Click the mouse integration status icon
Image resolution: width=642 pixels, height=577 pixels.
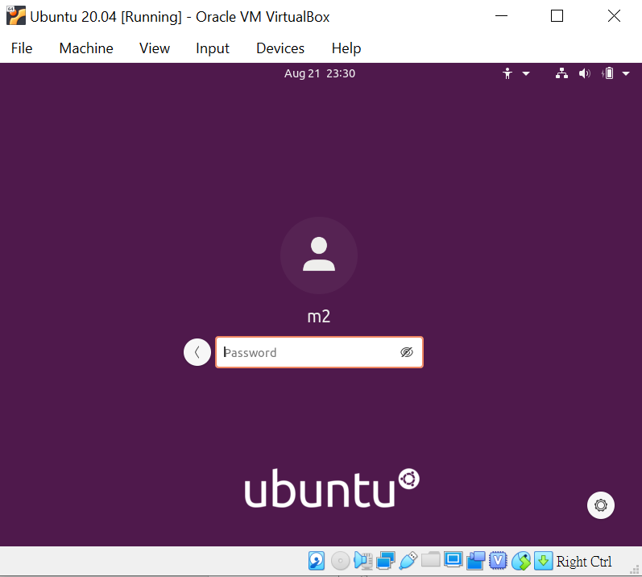[x=521, y=561]
